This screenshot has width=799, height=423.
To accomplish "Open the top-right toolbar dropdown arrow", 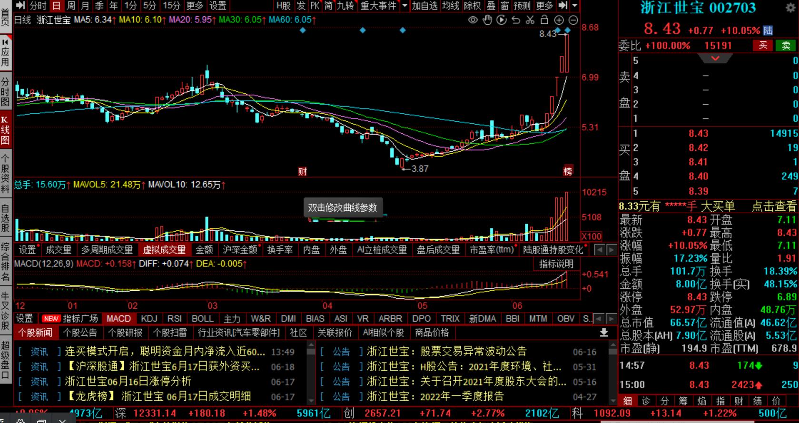I will tap(574, 6).
